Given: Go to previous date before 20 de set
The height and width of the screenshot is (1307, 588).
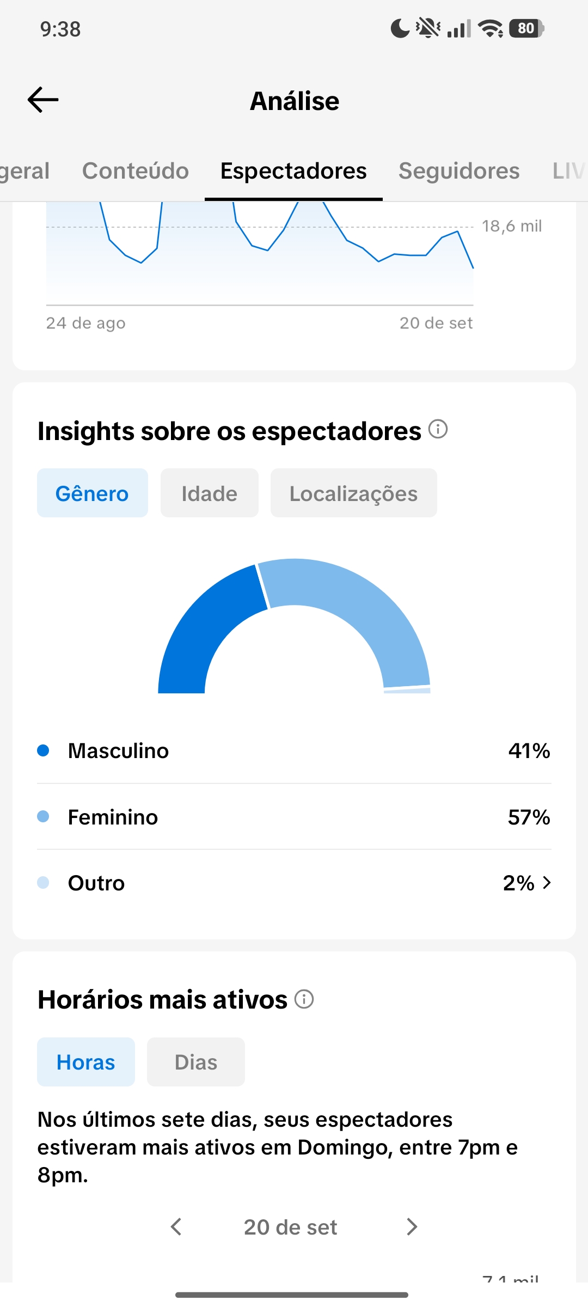Looking at the screenshot, I should point(176,1227).
